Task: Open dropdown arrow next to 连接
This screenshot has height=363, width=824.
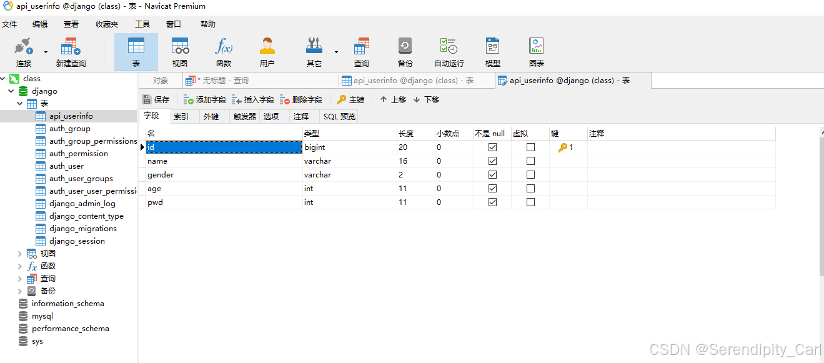Action: (45, 52)
